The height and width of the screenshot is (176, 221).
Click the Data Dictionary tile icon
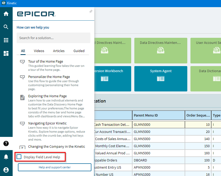pyautogui.click(x=217, y=78)
